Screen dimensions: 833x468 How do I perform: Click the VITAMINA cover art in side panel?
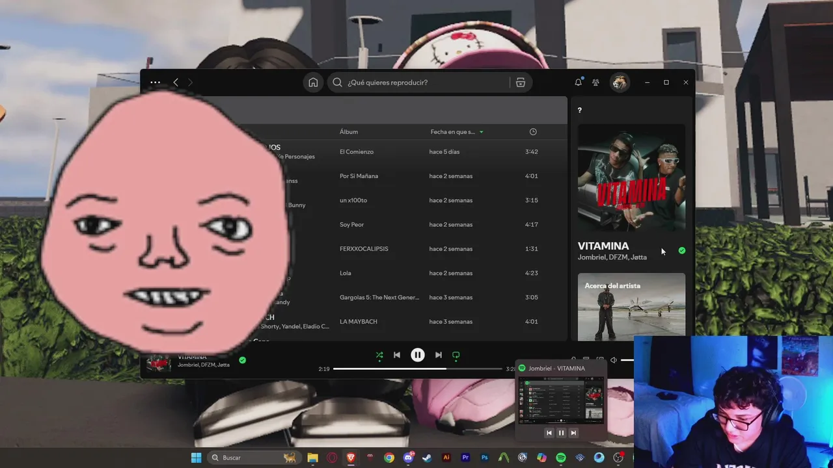coord(631,178)
